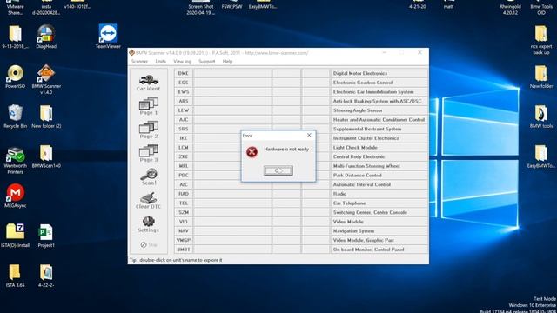Select the LEW unit cell

tap(184, 110)
